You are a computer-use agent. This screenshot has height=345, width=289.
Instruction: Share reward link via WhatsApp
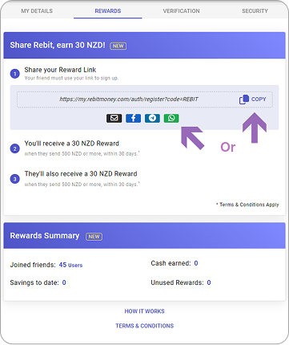tap(171, 118)
